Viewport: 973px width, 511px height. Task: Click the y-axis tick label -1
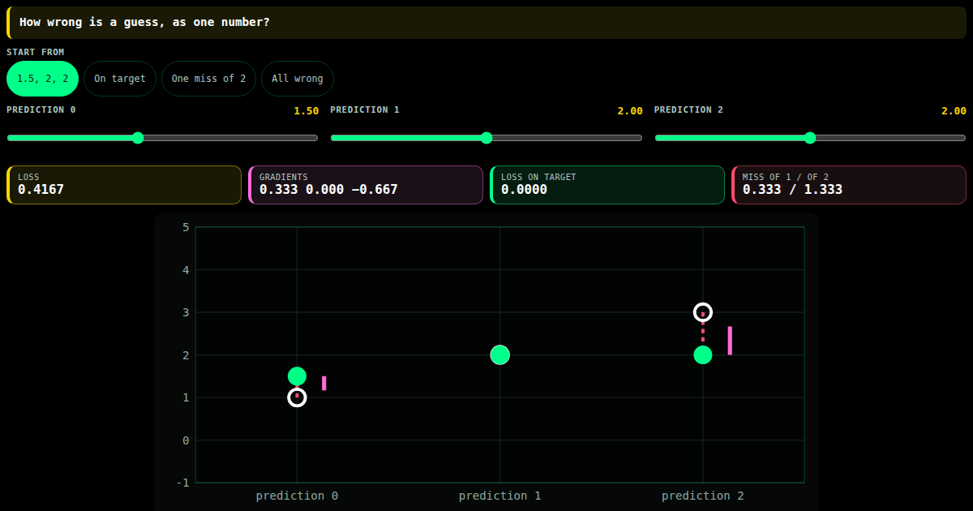click(x=182, y=483)
